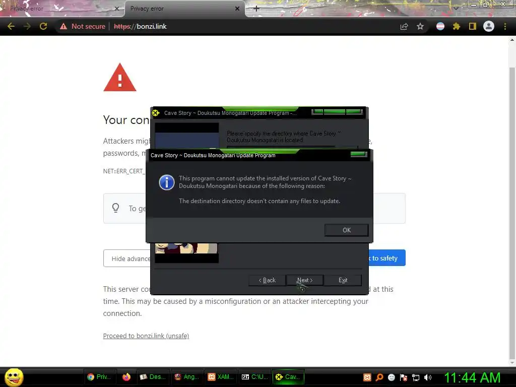
Task: Open the Extensions puzzle piece menu
Action: (x=456, y=26)
